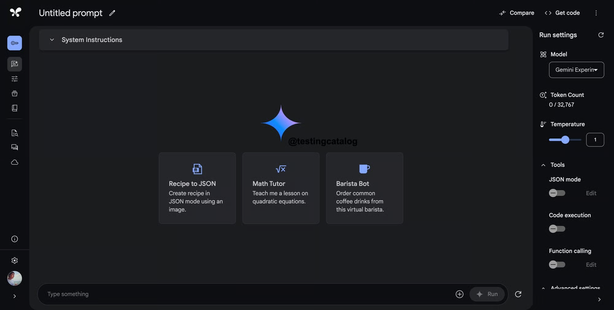This screenshot has width=614, height=310.
Task: Collapse the System Instructions section
Action: coord(52,40)
